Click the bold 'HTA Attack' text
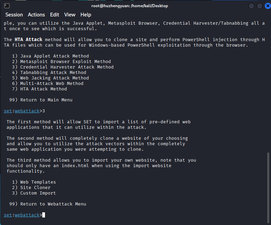The height and width of the screenshot is (225, 271). 29,40
